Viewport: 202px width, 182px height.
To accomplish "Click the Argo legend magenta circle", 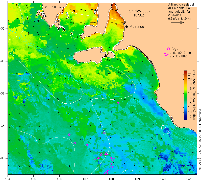I will pos(168,49).
